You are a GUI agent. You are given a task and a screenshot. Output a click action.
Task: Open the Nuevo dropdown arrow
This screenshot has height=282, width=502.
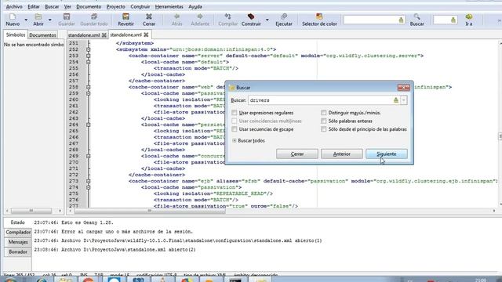[x=26, y=20]
